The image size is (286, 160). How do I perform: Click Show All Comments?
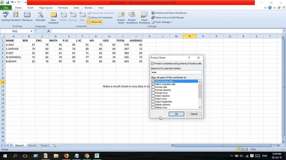coord(100,18)
